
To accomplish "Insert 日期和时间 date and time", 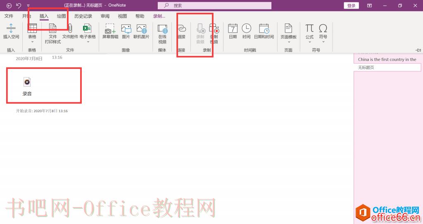I will tap(264, 31).
